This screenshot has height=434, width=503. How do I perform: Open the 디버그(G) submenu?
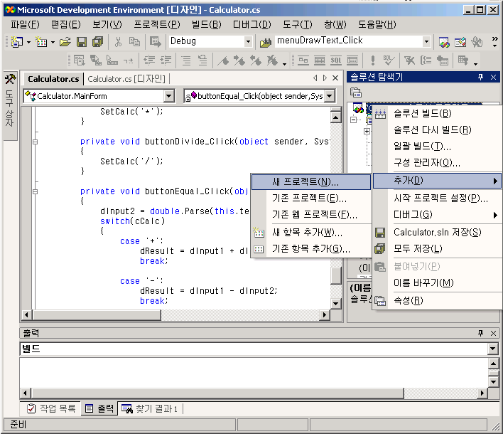pyautogui.click(x=437, y=215)
